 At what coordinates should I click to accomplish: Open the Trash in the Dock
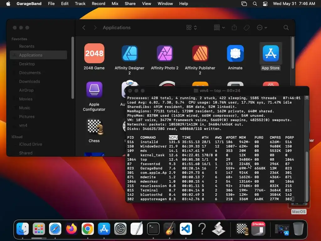click(298, 229)
